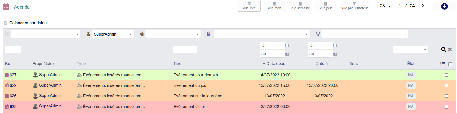457x113 pixels.
Task: Click the user avatar icon in row 628
Action: (x=35, y=106)
